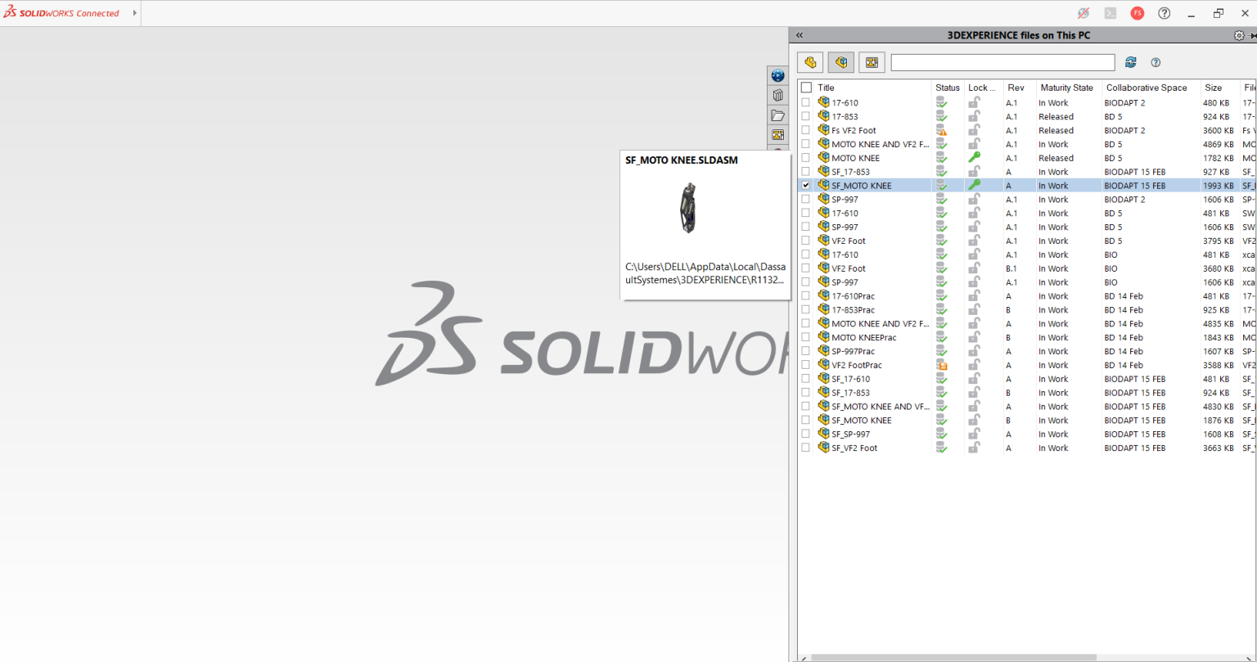Click the warning status icon for Fs VF2 Foot
1257x662 pixels.
coord(941,130)
